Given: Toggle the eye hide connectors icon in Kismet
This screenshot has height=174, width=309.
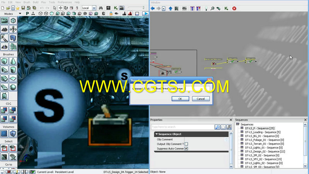Looking at the screenshot, I should point(184,8).
